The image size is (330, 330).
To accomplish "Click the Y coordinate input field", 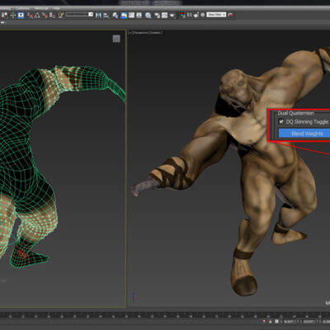I will [x=309, y=322].
